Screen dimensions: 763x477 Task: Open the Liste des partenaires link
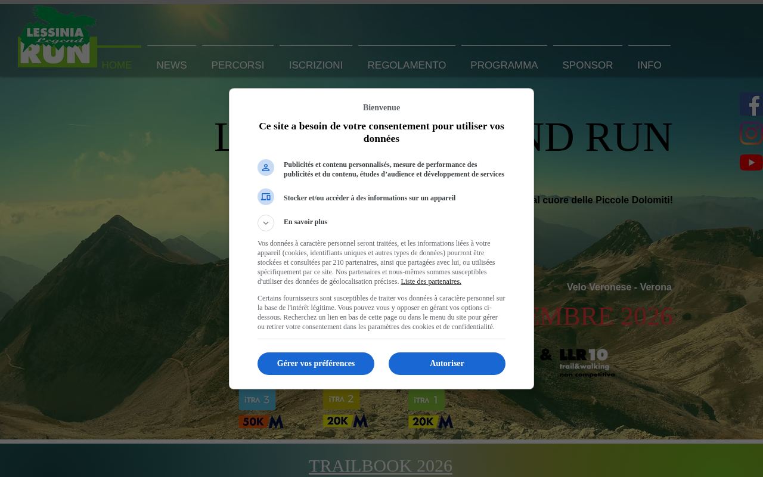pos(431,281)
